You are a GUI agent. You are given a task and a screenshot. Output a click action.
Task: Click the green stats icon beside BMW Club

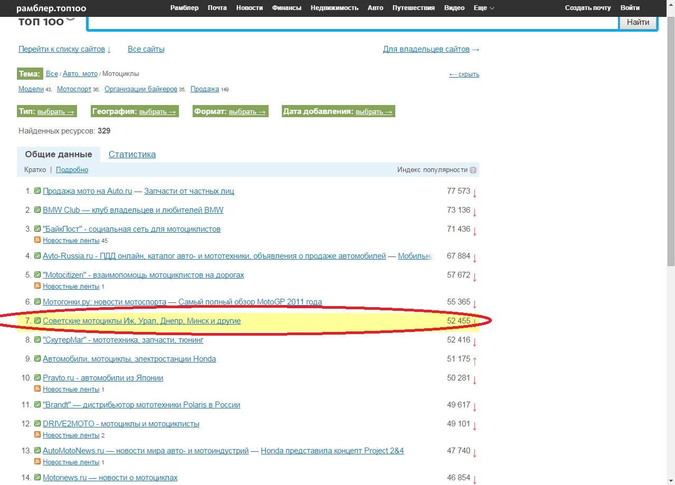coord(37,210)
